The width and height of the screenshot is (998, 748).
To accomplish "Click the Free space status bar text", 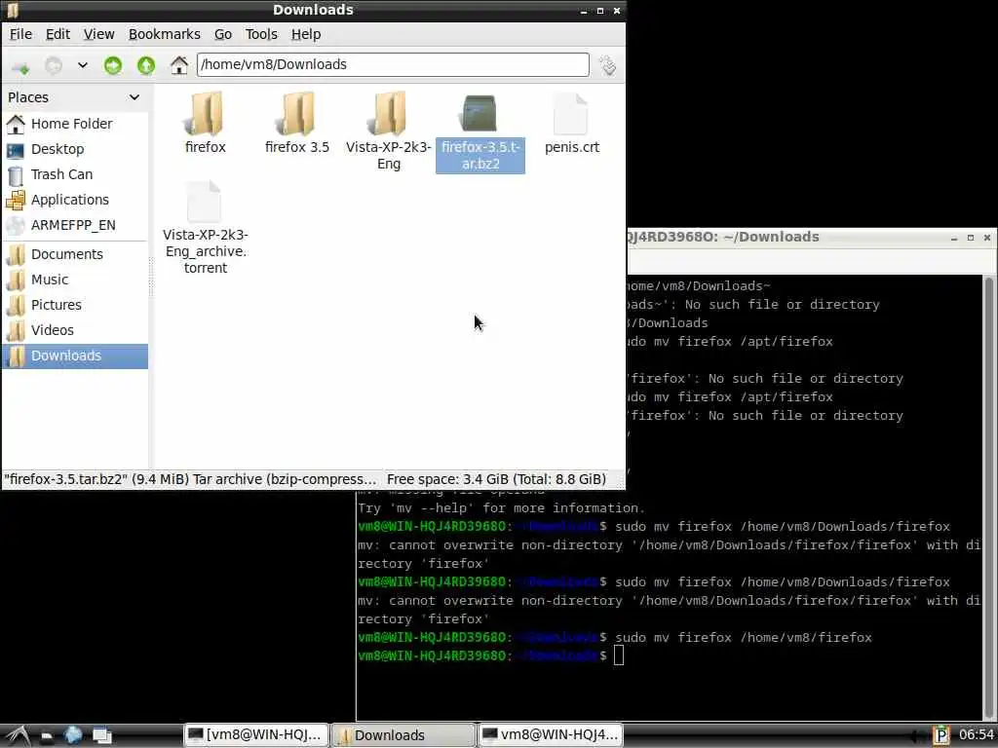I will (496, 479).
